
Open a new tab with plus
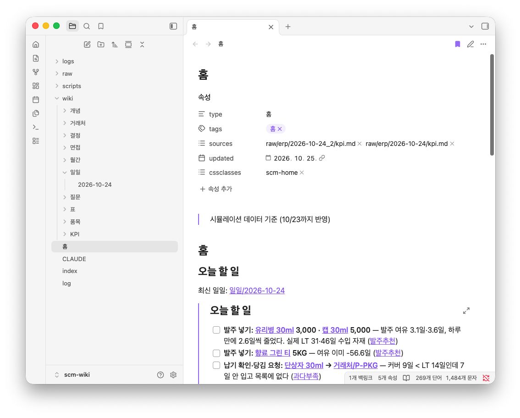[288, 27]
